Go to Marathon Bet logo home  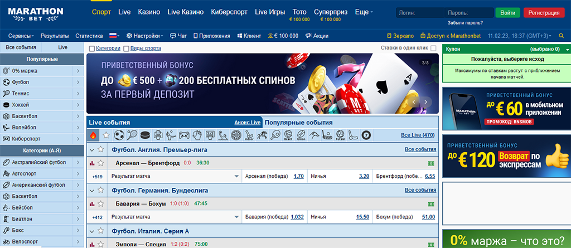click(35, 14)
